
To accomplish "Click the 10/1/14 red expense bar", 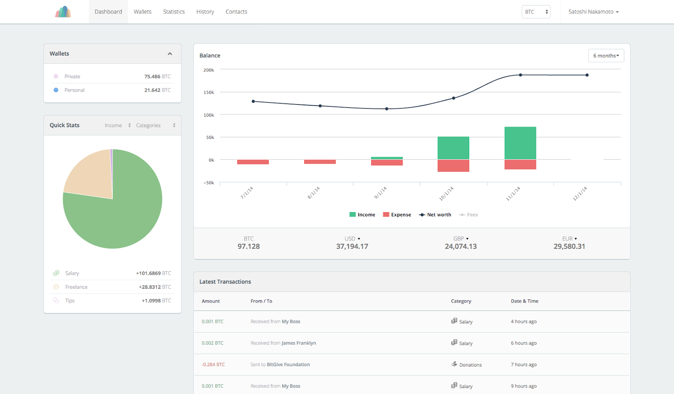I will [453, 165].
